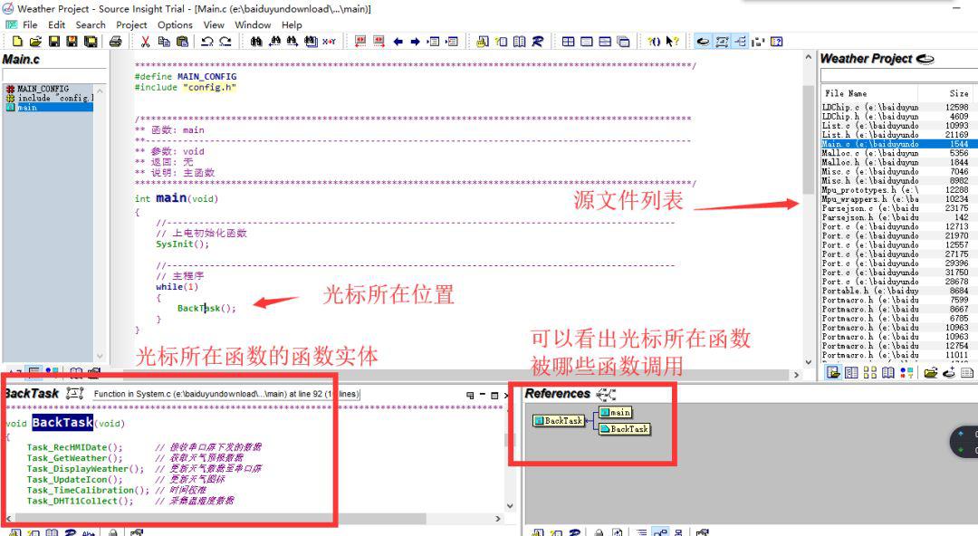Open the Search menu
This screenshot has height=536, width=978.
point(91,25)
